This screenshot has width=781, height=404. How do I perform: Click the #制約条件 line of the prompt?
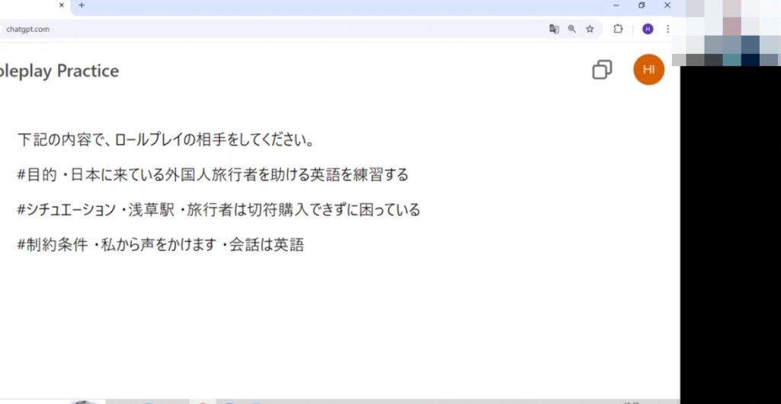click(x=160, y=245)
